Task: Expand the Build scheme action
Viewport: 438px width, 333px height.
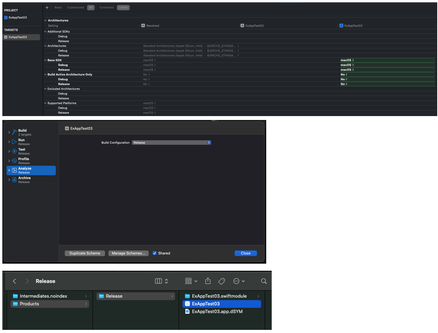Action: pyautogui.click(x=9, y=132)
